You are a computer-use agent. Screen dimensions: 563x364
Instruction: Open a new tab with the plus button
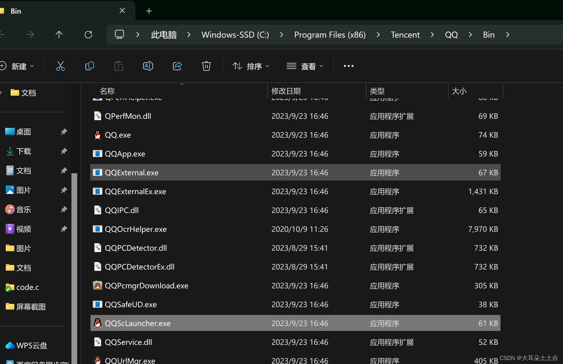(149, 11)
